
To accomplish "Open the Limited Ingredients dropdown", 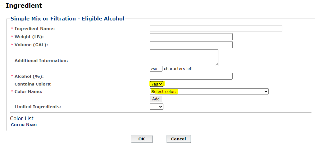I will click(x=156, y=107).
